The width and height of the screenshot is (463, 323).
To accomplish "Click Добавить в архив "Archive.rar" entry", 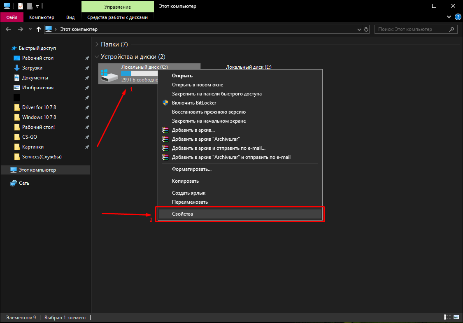I will click(x=240, y=139).
